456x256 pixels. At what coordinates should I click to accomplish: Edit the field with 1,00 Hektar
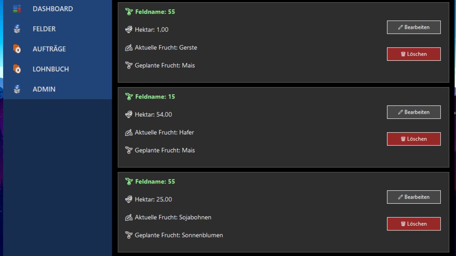414,27
